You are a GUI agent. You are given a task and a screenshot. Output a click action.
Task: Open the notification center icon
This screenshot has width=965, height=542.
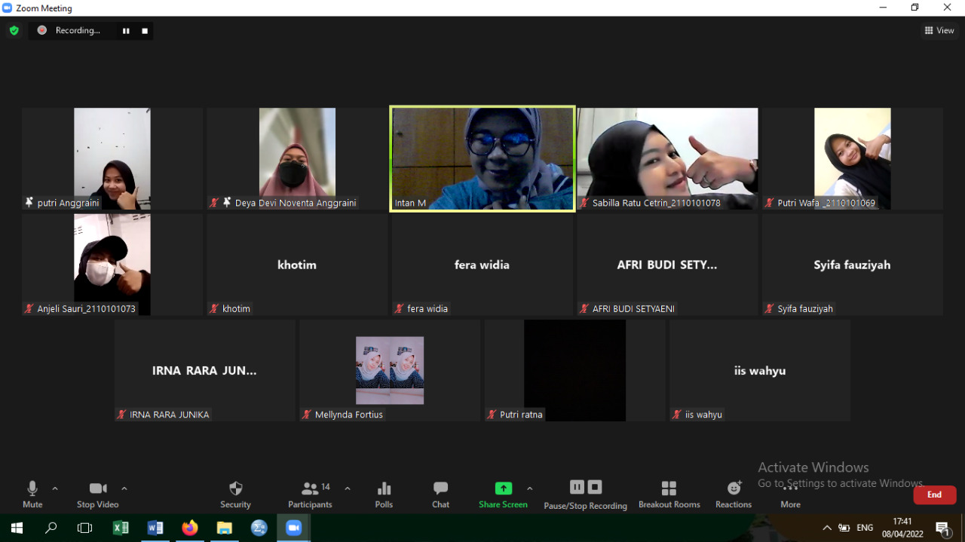coord(942,528)
